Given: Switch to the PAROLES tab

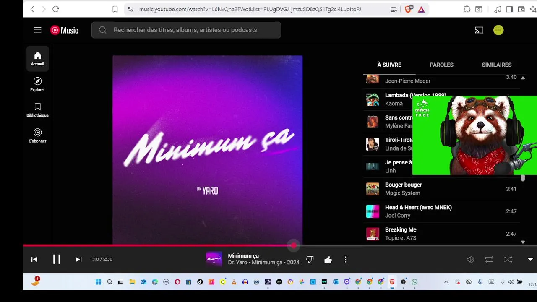Looking at the screenshot, I should click(x=441, y=65).
